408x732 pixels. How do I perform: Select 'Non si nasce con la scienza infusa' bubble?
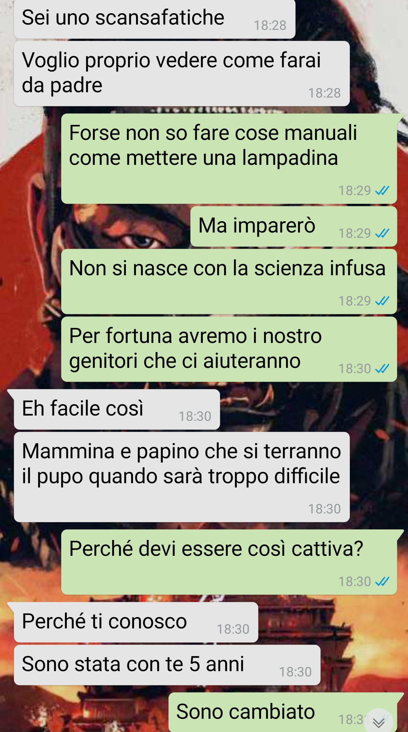tap(229, 282)
